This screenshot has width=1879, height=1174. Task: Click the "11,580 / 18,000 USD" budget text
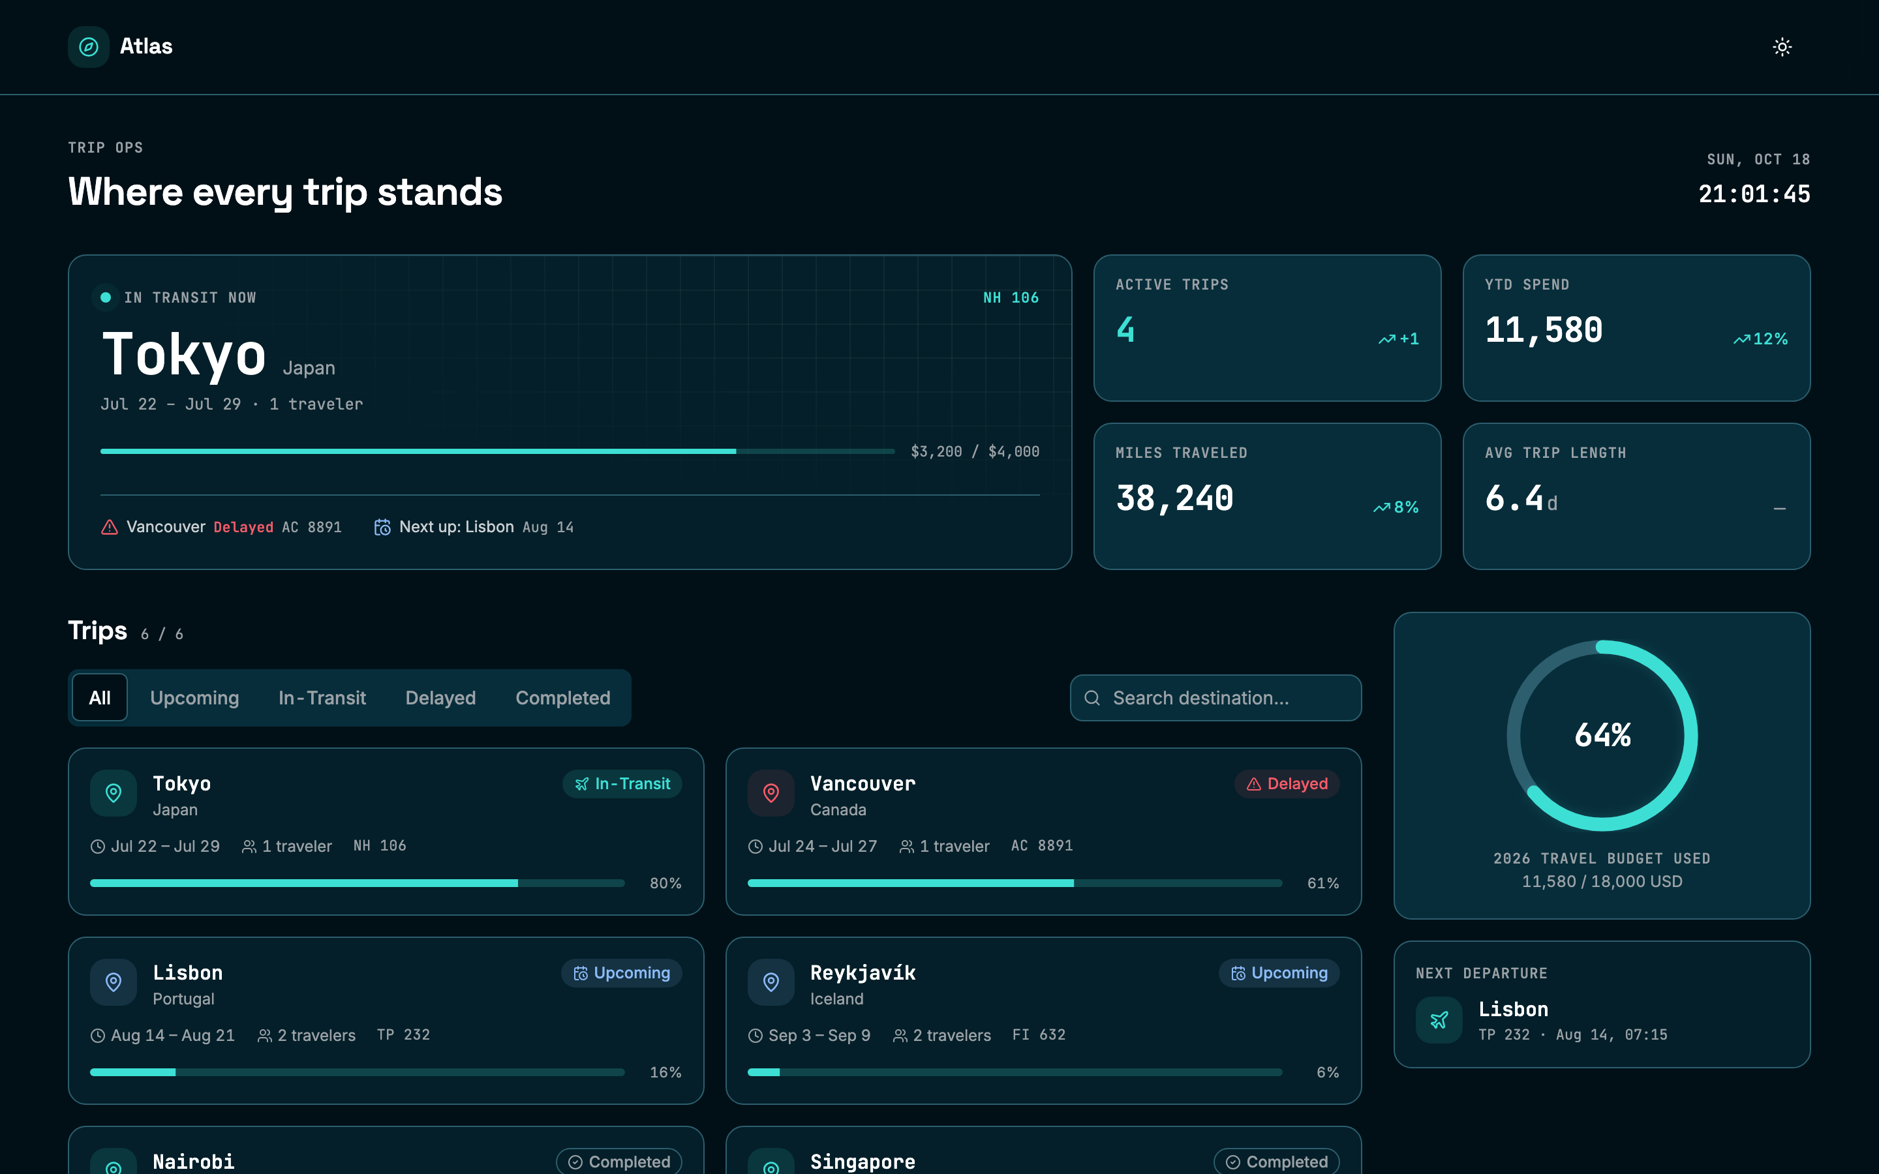coord(1602,881)
